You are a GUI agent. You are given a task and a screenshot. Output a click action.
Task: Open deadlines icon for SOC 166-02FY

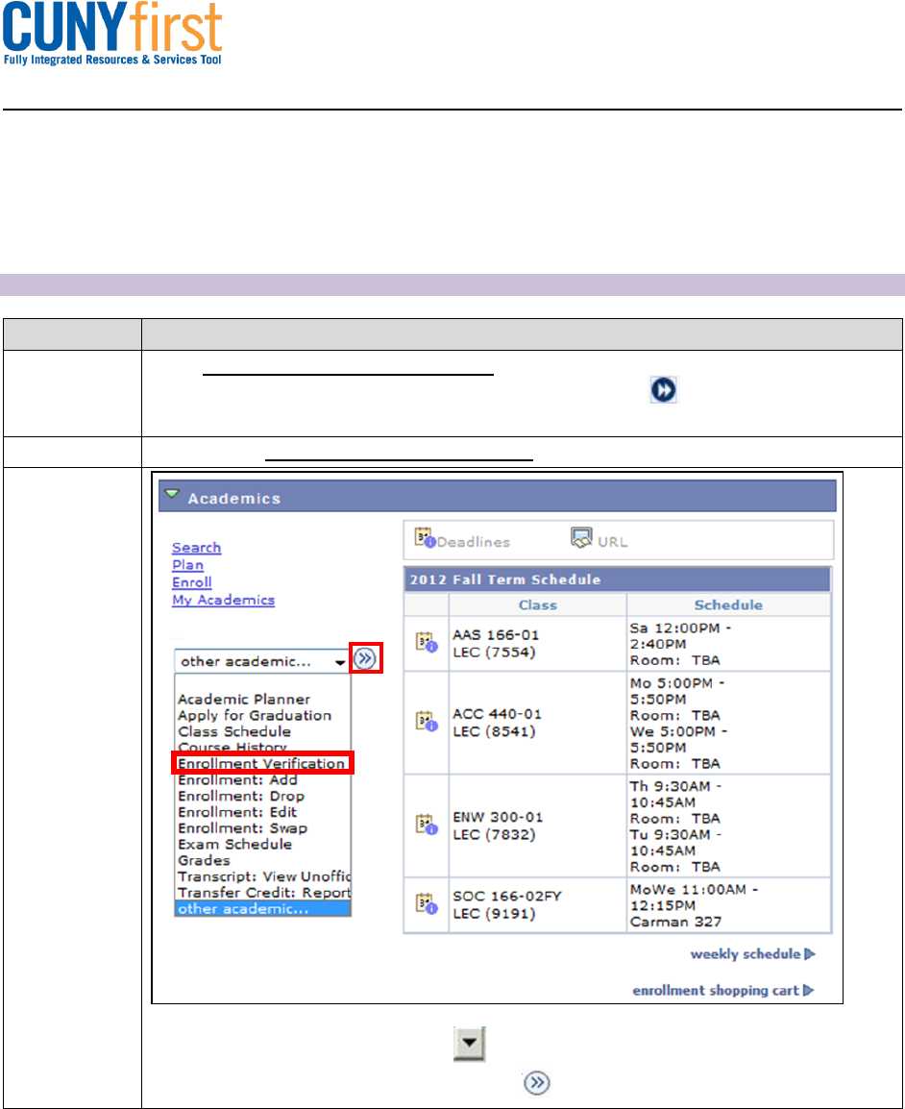coord(426,904)
